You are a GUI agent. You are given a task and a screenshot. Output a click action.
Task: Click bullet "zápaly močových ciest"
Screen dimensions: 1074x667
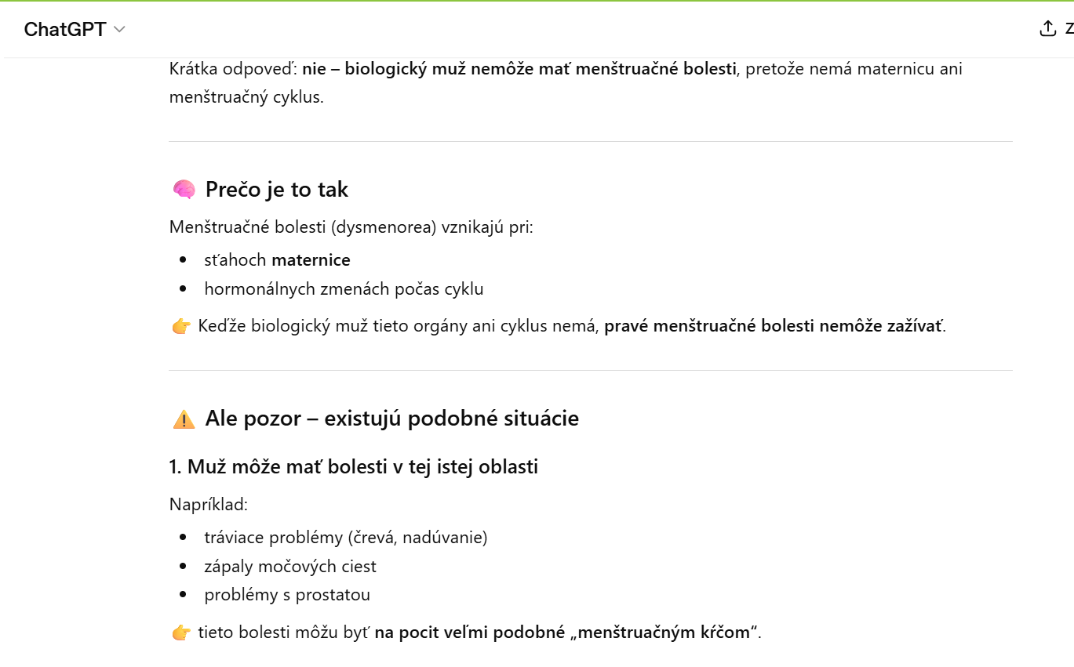[290, 567]
